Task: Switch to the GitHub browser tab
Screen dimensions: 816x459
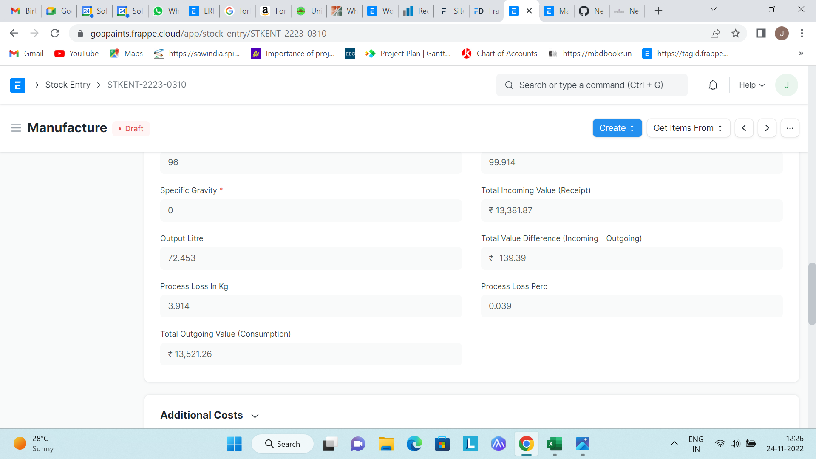Action: pos(591,11)
